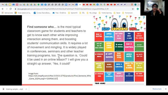Select the 'Loves math' game card

tap(129, 57)
